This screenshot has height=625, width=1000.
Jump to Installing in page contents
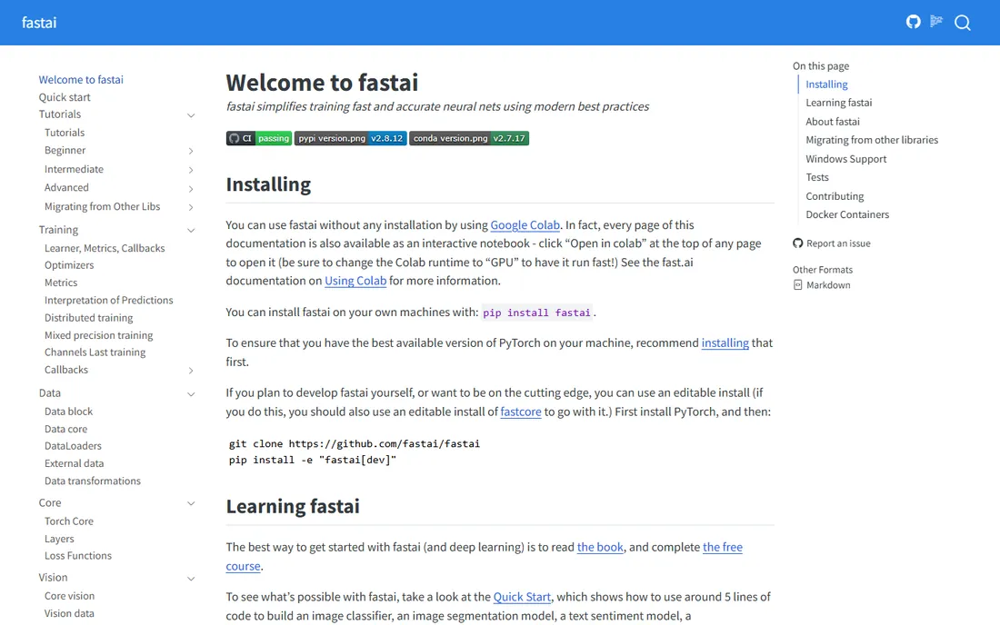[x=826, y=84]
